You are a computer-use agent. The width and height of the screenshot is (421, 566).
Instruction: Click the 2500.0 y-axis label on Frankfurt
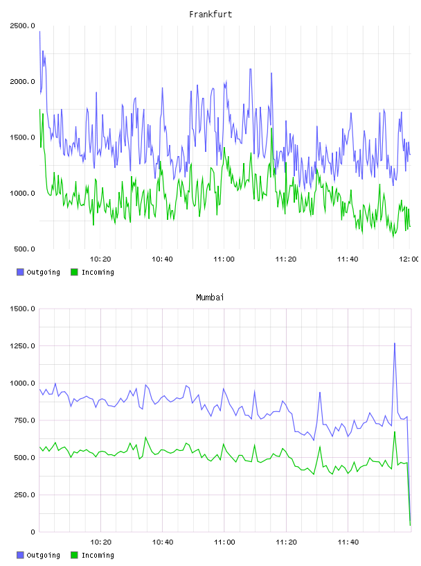23,26
